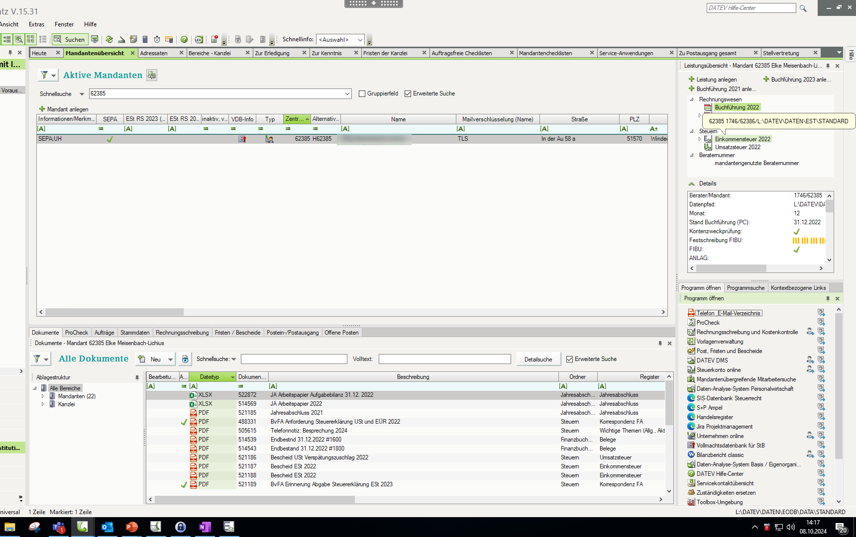The height and width of the screenshot is (537, 856).
Task: Click the Suchen toolbar button
Action: [x=70, y=39]
